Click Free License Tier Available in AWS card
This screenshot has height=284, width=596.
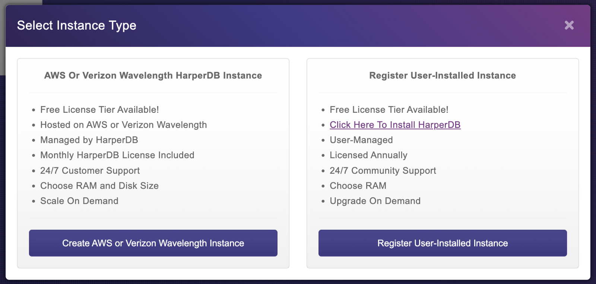point(99,110)
